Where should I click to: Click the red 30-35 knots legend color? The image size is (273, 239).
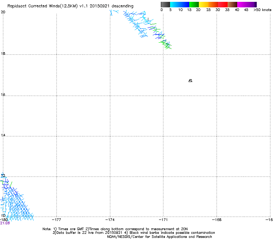pyautogui.click(x=223, y=4)
